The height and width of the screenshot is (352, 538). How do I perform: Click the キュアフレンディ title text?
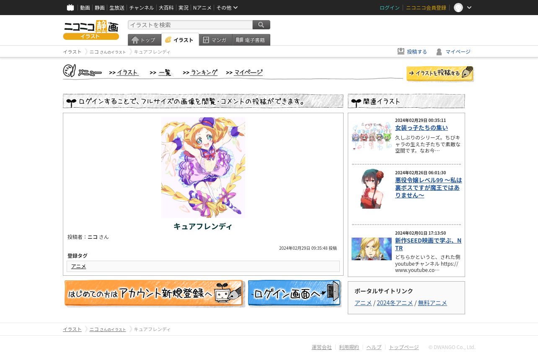pyautogui.click(x=203, y=226)
